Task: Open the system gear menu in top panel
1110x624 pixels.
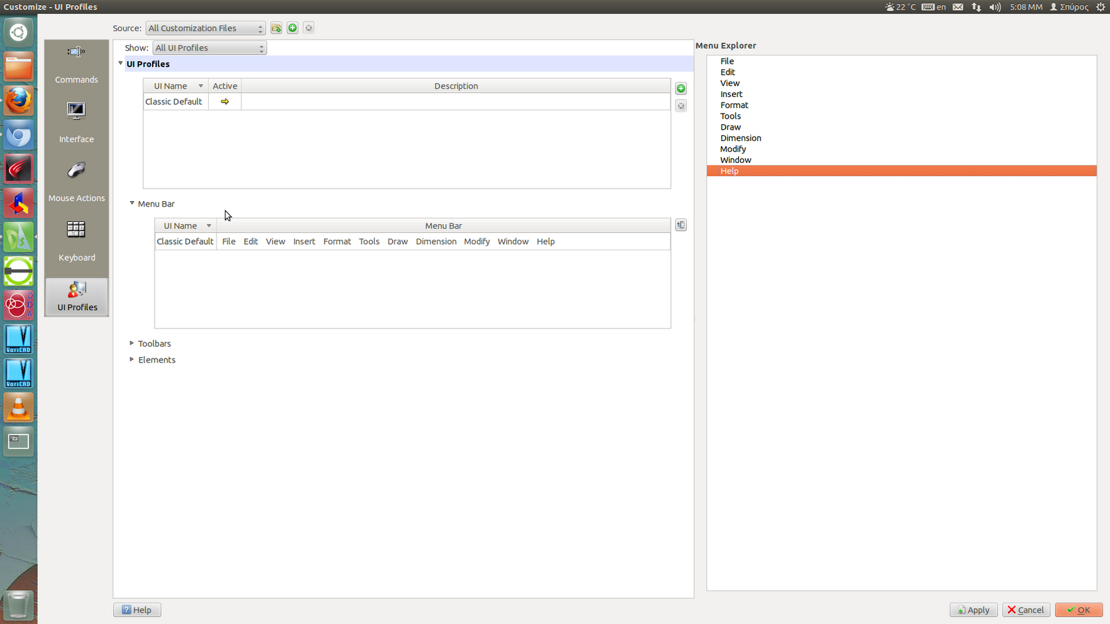Action: pos(1100,7)
